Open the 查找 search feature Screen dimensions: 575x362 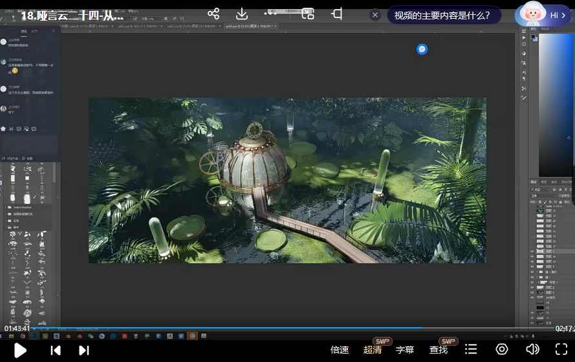pos(439,350)
